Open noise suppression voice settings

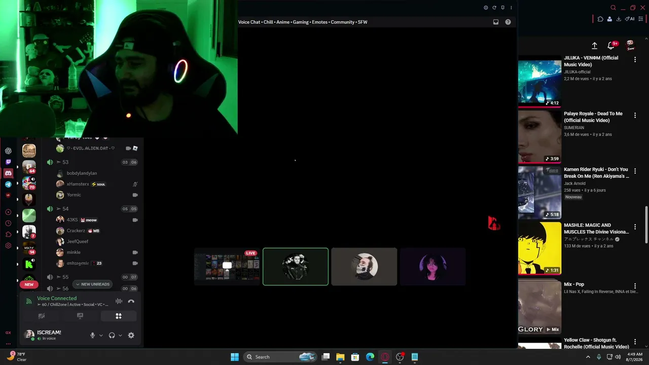pos(119,301)
